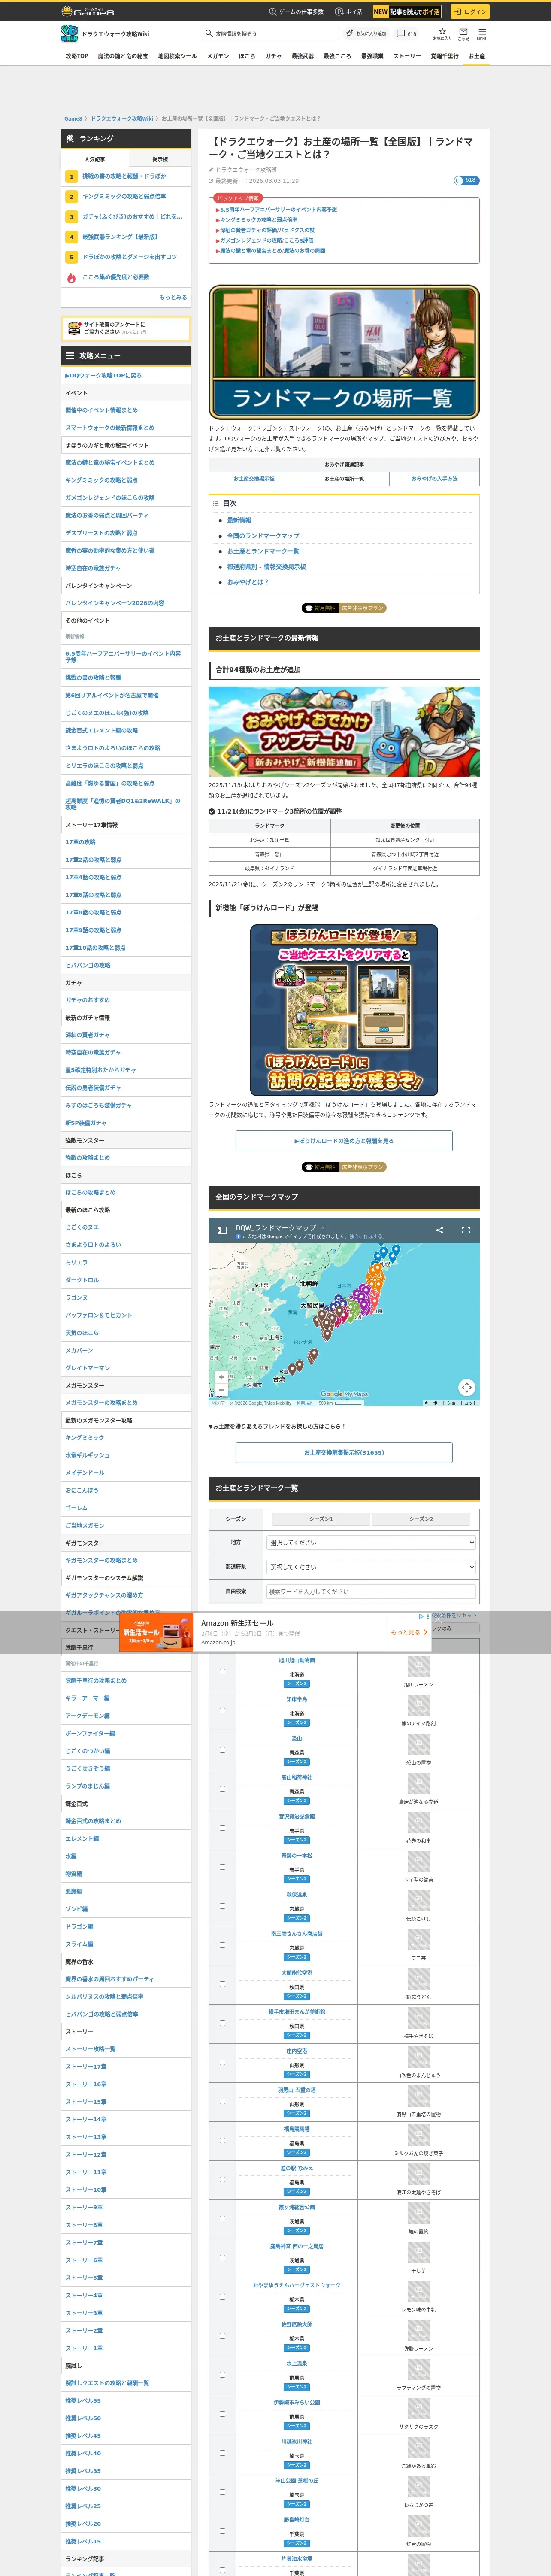
Task: Click the hamburger icon beside 攻略メニュー
Action: pos(70,356)
